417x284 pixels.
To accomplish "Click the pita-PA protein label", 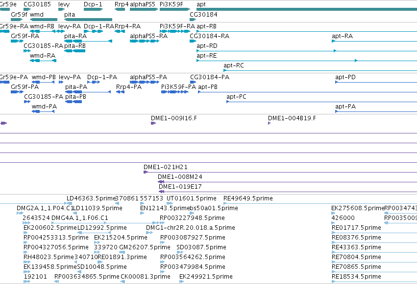I will 76,87.
